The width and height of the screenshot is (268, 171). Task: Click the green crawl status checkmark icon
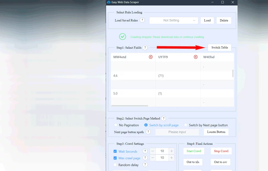coord(122,37)
